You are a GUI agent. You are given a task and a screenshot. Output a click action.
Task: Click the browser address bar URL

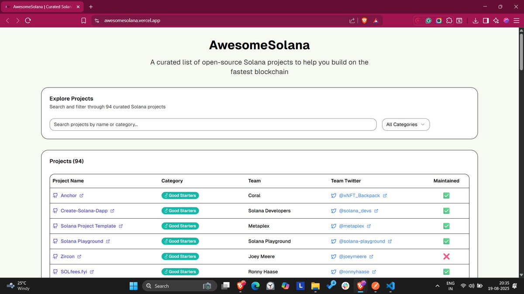132,20
